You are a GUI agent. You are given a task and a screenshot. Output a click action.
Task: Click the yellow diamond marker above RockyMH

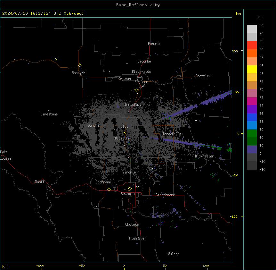point(80,65)
